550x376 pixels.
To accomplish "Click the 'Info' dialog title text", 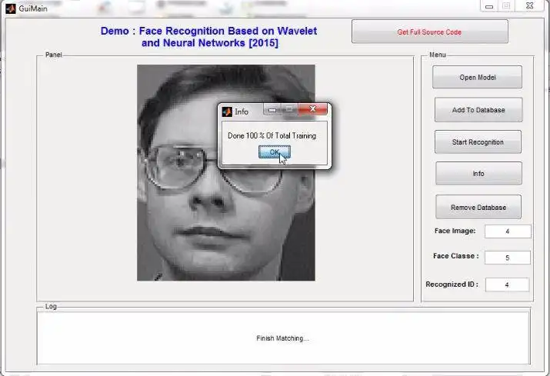I will coord(242,112).
